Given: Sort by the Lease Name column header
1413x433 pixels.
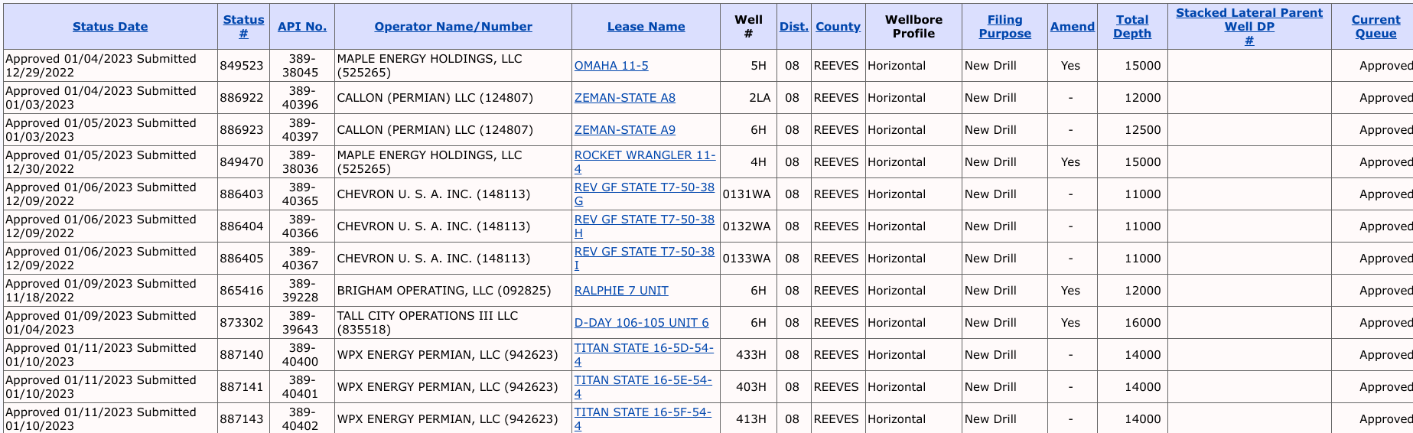Looking at the screenshot, I should [646, 27].
